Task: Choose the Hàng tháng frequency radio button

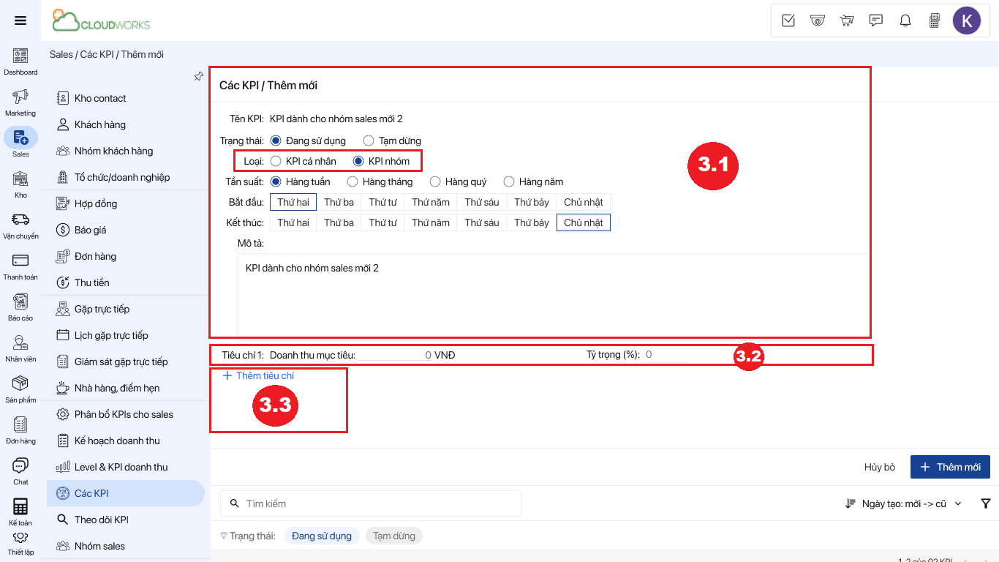Action: [x=353, y=181]
